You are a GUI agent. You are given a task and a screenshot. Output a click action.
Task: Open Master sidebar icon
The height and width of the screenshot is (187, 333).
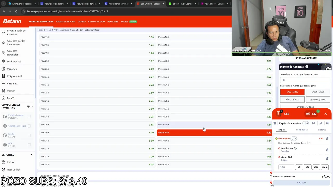(3, 91)
